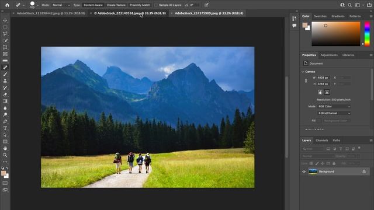Select the Dodge tool

coord(5,114)
